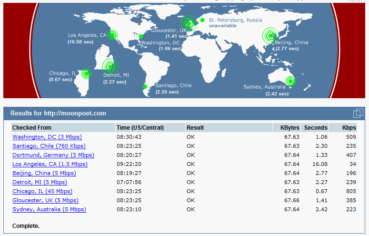369x236 pixels.
Task: Open the Gloucester, UK (5 Mbps) link
Action: click(x=45, y=200)
